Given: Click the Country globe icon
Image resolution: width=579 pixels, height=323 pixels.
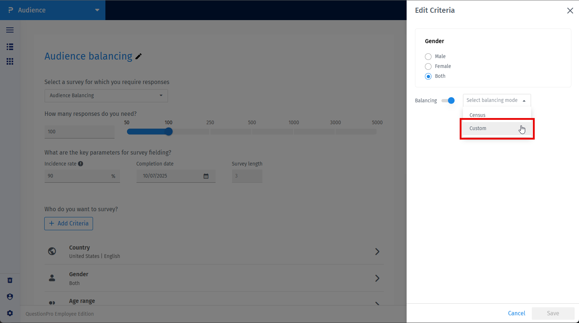Looking at the screenshot, I should [x=52, y=251].
